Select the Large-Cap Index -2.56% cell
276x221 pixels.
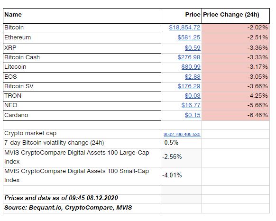click(x=181, y=157)
